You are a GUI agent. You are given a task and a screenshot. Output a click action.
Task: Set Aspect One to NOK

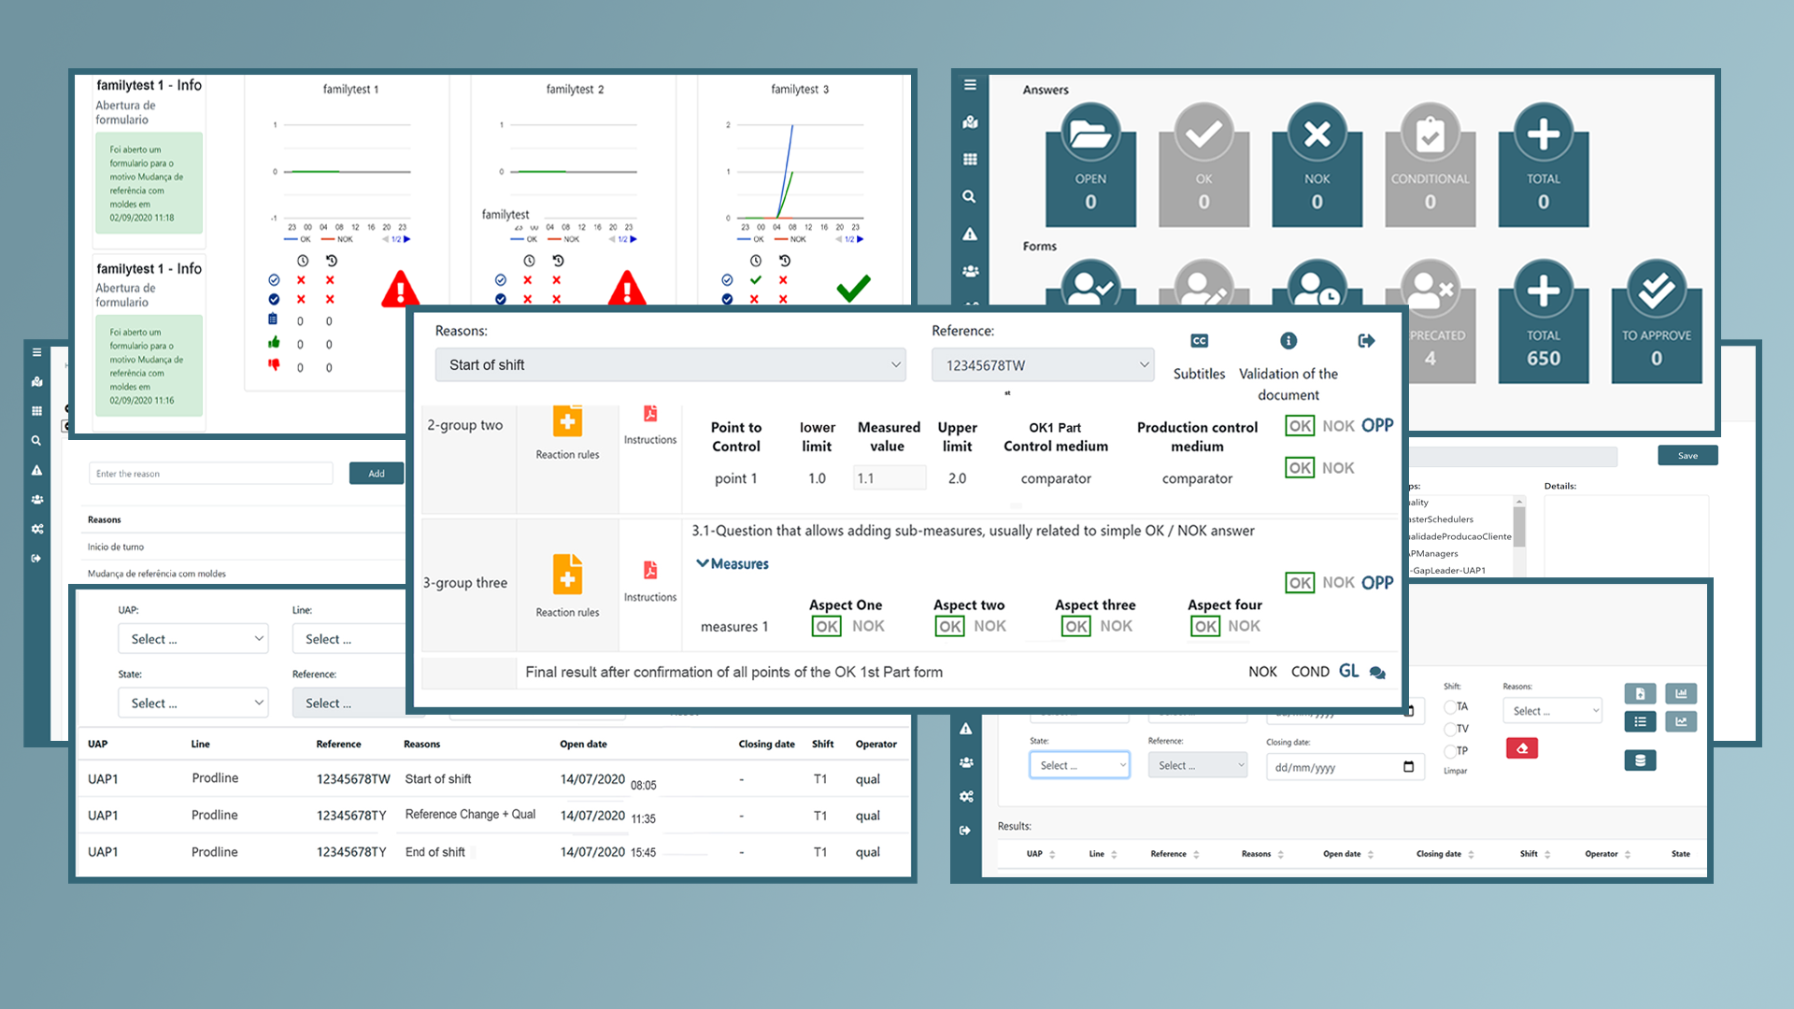click(x=868, y=626)
